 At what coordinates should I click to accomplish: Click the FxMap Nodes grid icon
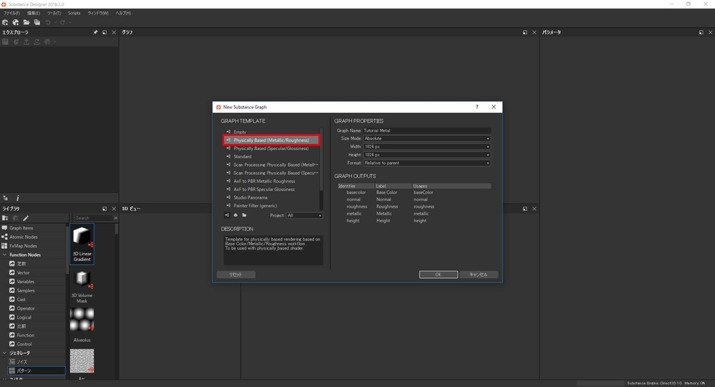[x=5, y=246]
